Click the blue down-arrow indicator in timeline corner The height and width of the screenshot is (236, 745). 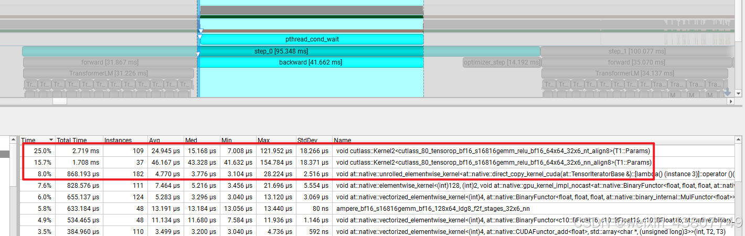click(x=727, y=92)
